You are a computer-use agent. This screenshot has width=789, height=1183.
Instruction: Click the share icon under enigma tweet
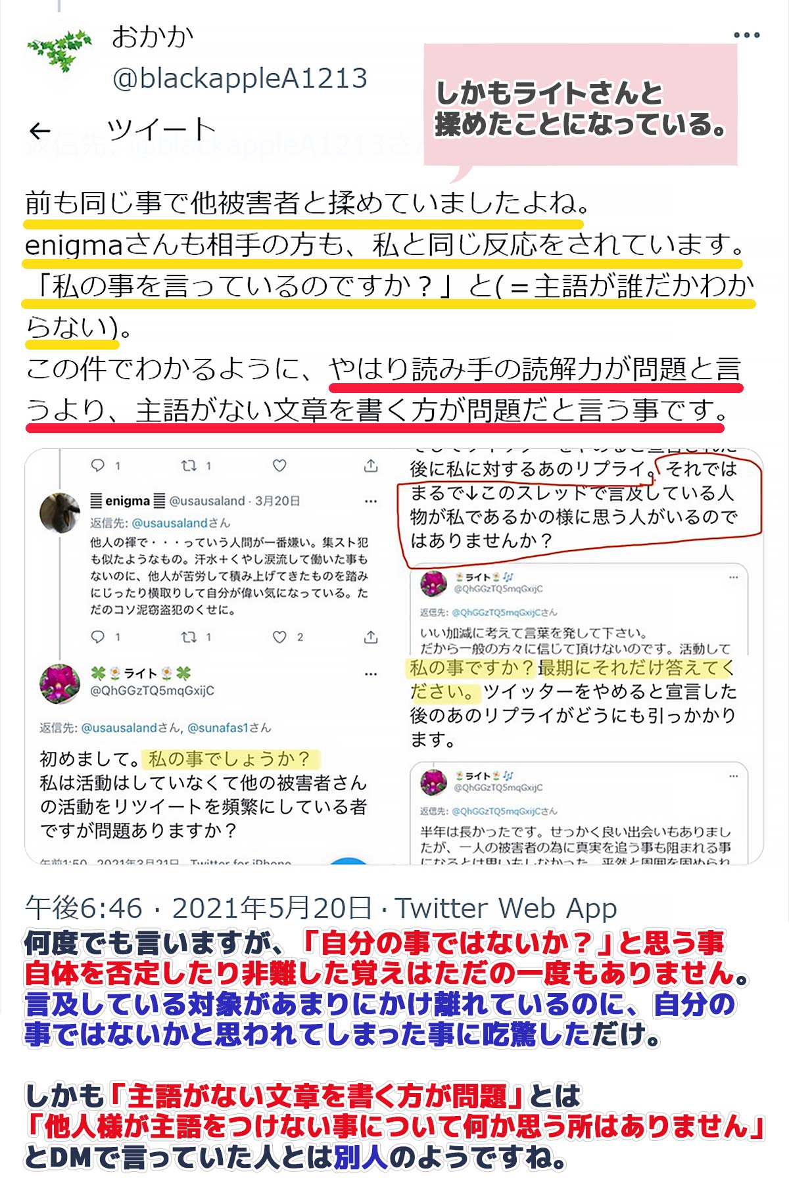371,637
